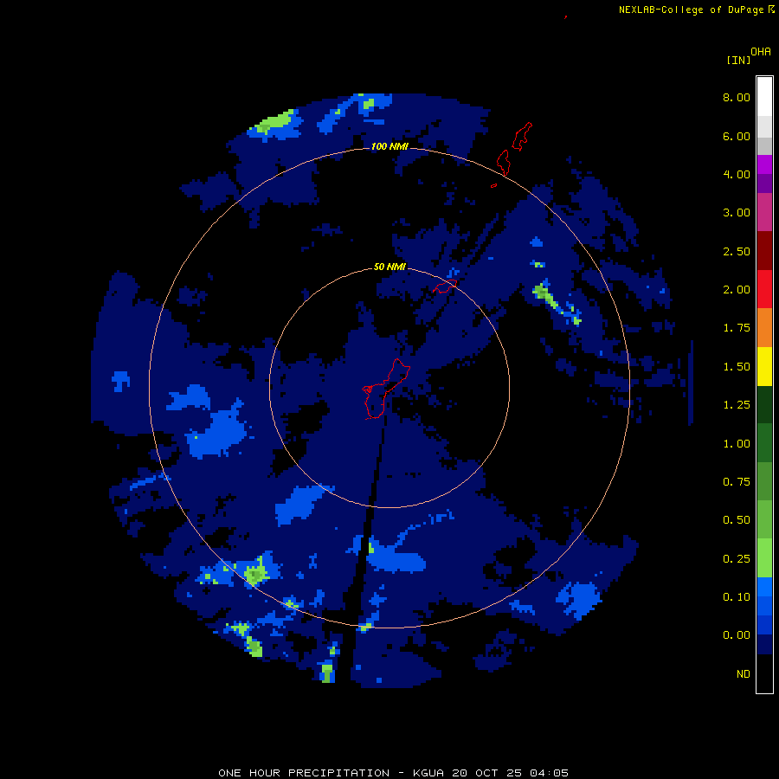
Task: Click the 0.10 legend value
Action: click(x=737, y=597)
